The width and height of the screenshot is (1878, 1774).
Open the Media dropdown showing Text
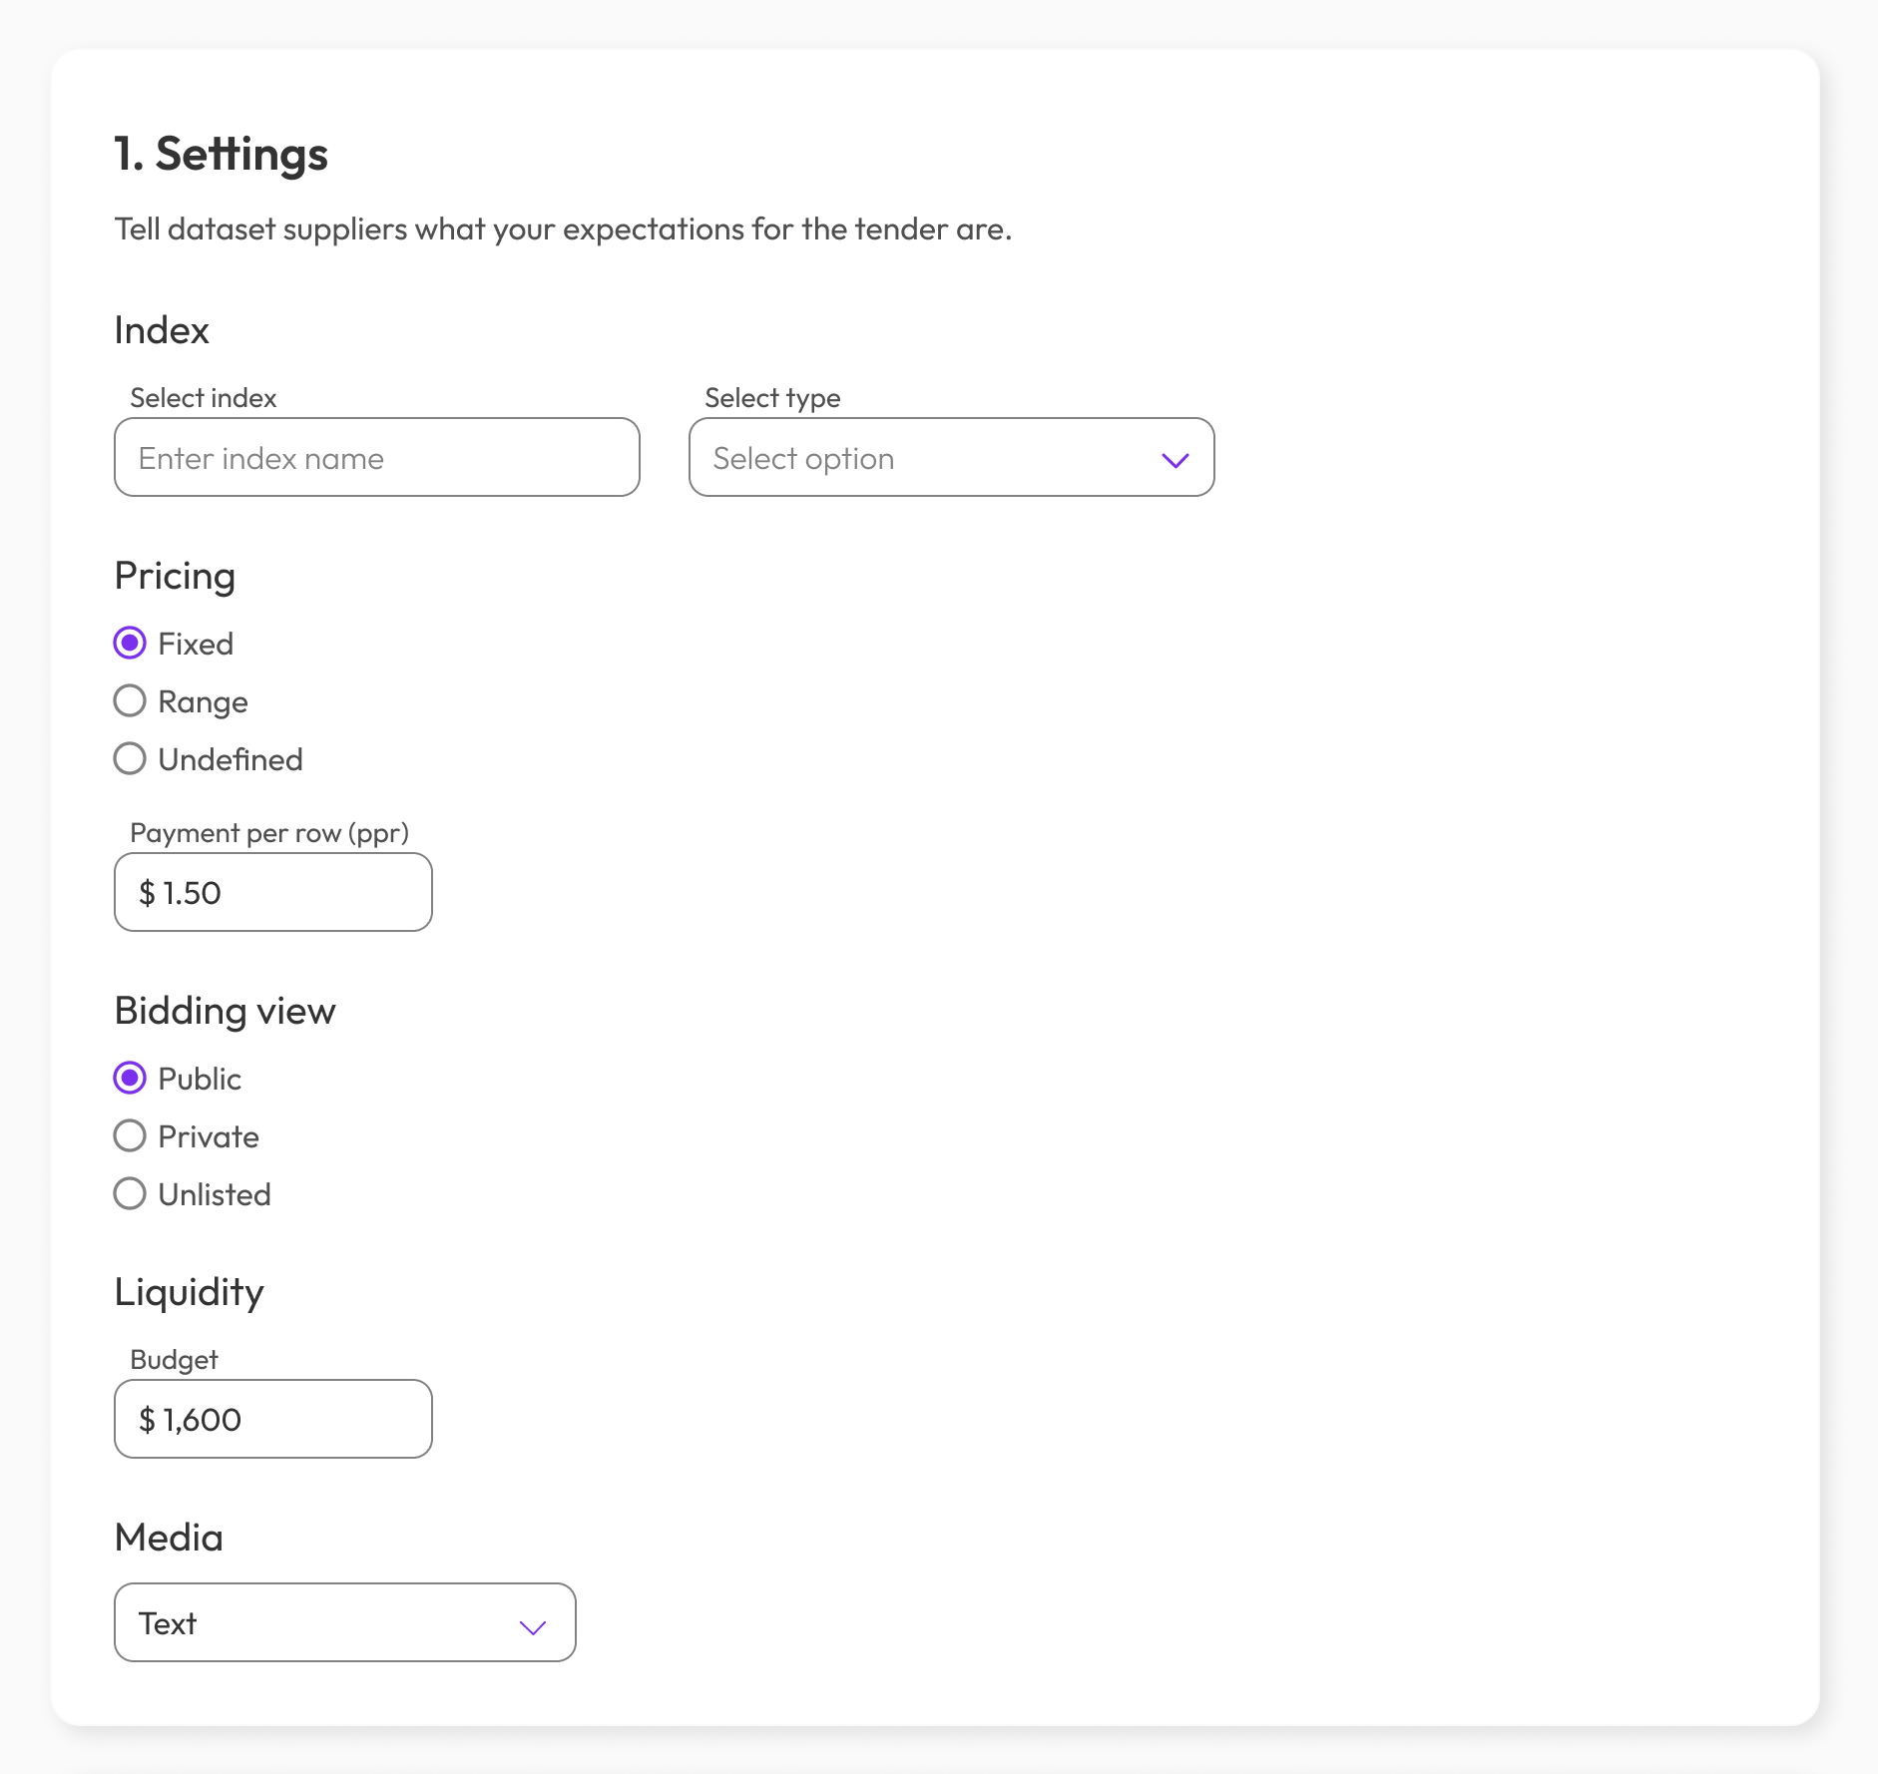(x=345, y=1622)
